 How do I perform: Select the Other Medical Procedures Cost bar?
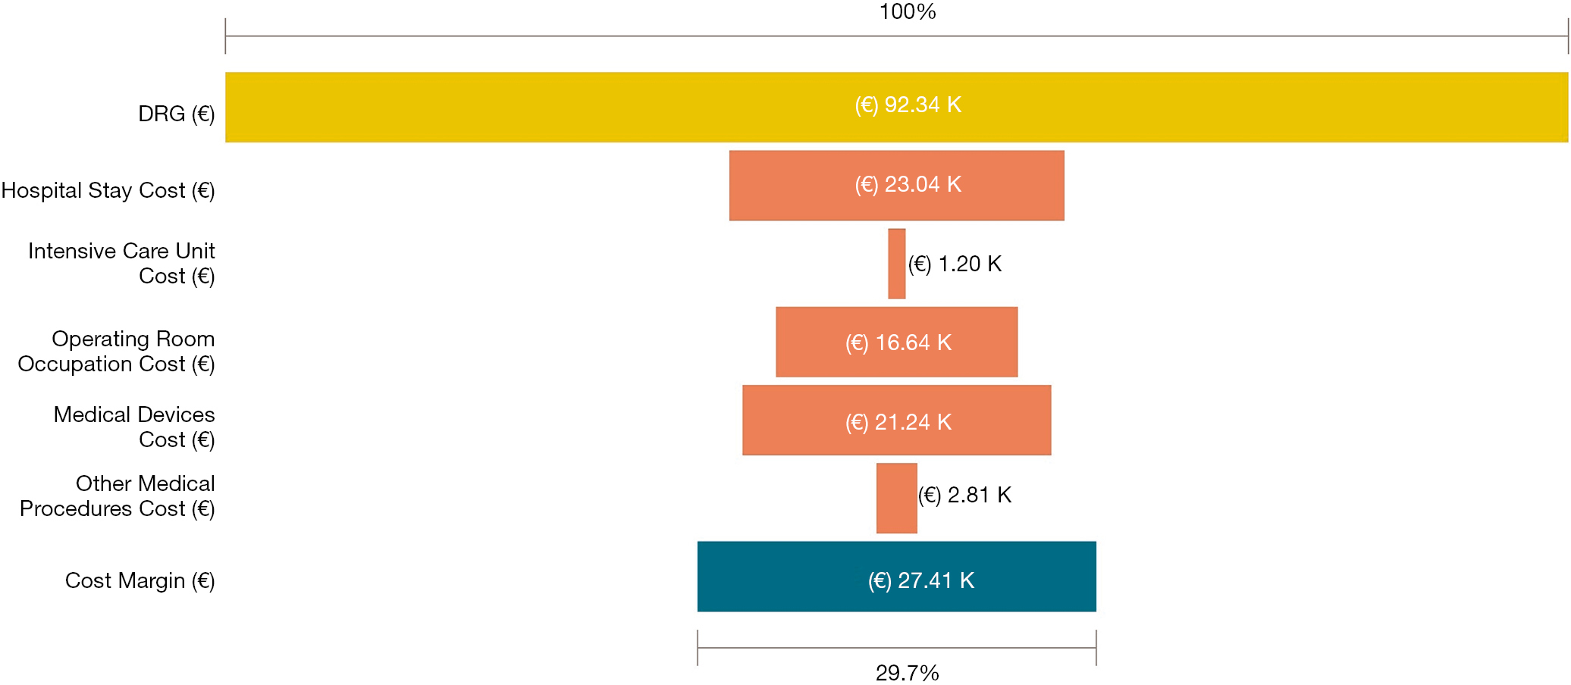click(x=896, y=498)
